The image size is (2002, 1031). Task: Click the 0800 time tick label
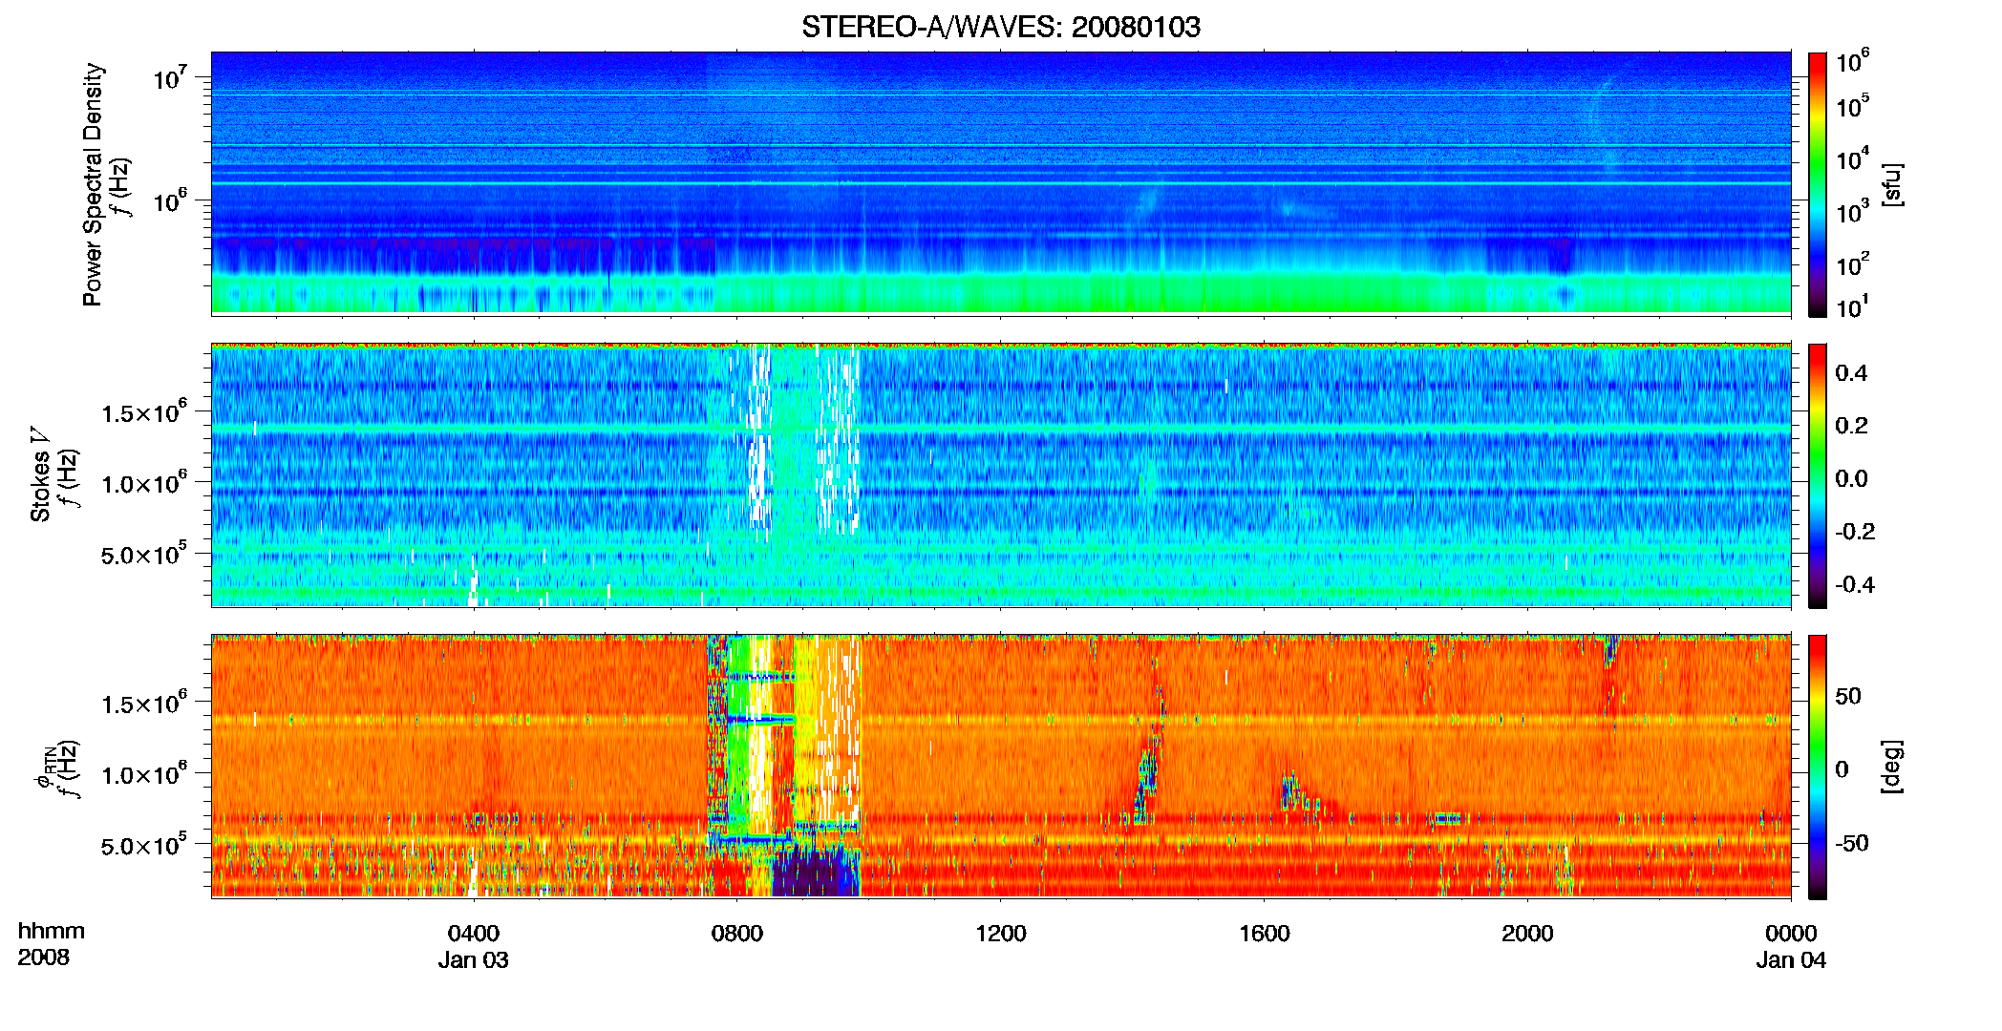point(737,934)
